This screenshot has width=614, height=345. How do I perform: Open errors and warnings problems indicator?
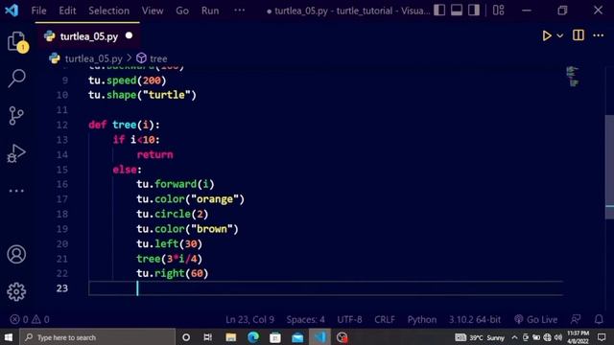pyautogui.click(x=30, y=319)
